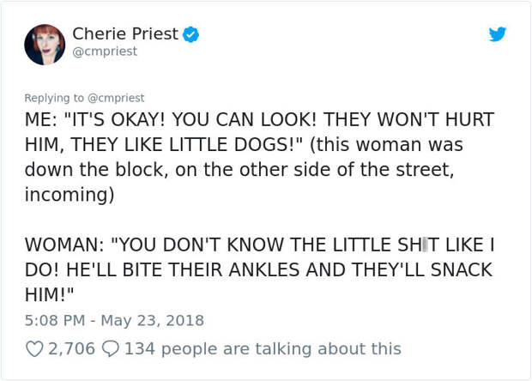Image resolution: width=532 pixels, height=381 pixels.
Task: Click the 2,706 likes count
Action: (x=71, y=348)
